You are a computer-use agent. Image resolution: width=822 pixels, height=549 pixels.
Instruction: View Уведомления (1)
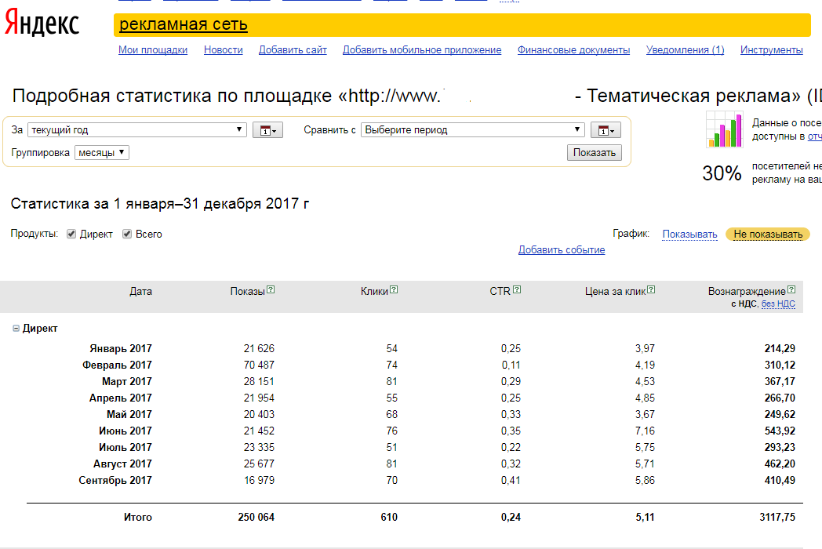[686, 50]
